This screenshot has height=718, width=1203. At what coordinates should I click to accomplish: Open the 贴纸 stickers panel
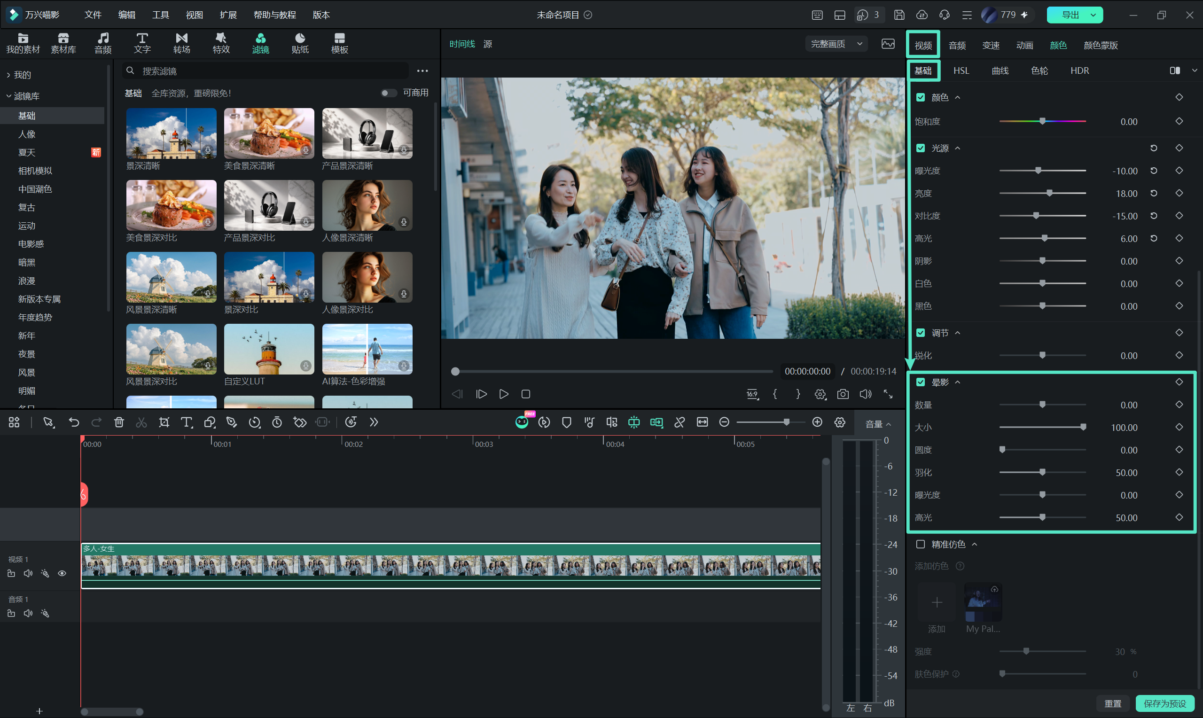(300, 43)
